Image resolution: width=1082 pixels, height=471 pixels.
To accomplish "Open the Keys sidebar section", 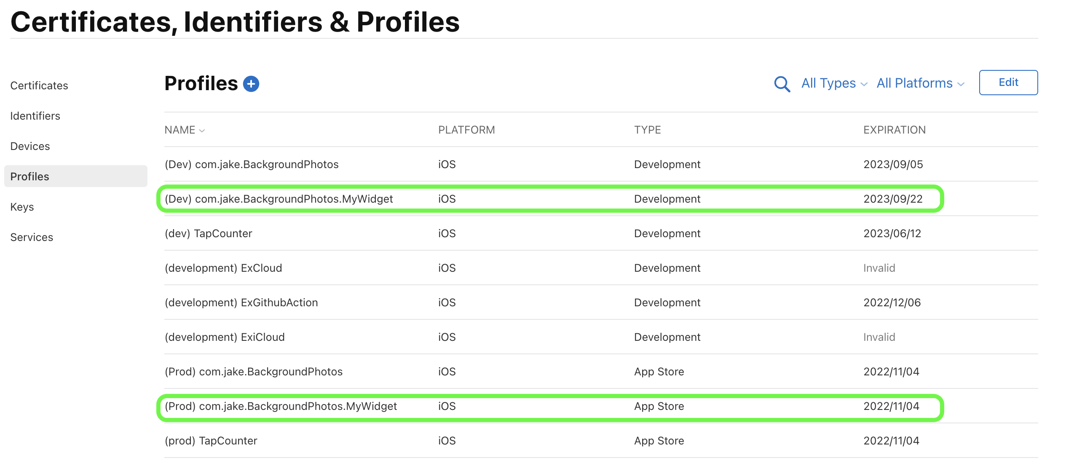I will click(22, 207).
